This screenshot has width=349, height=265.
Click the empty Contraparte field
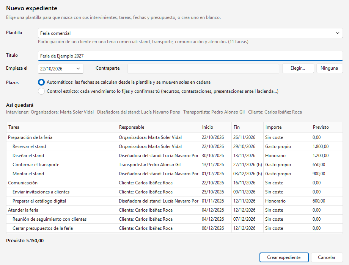[x=203, y=69]
